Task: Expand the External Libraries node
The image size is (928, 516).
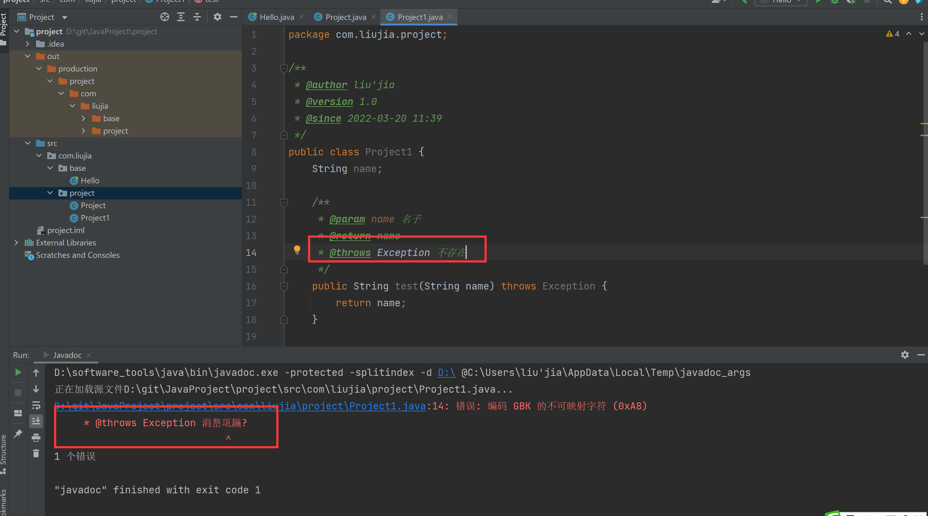Action: coord(16,243)
